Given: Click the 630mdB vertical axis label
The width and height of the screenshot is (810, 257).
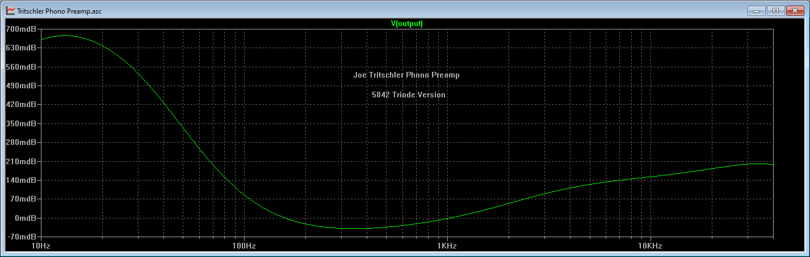Looking at the screenshot, I should click(21, 48).
